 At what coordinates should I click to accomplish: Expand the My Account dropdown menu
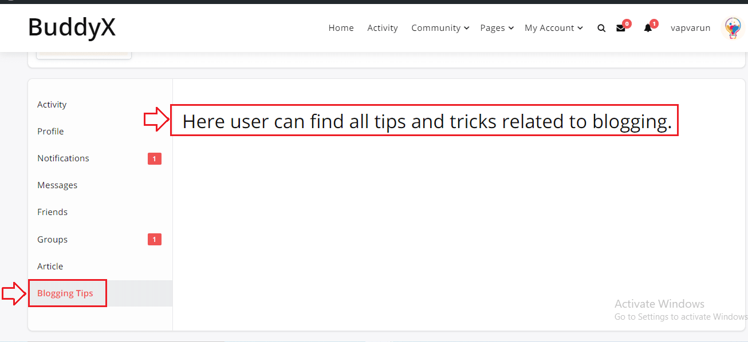[553, 28]
